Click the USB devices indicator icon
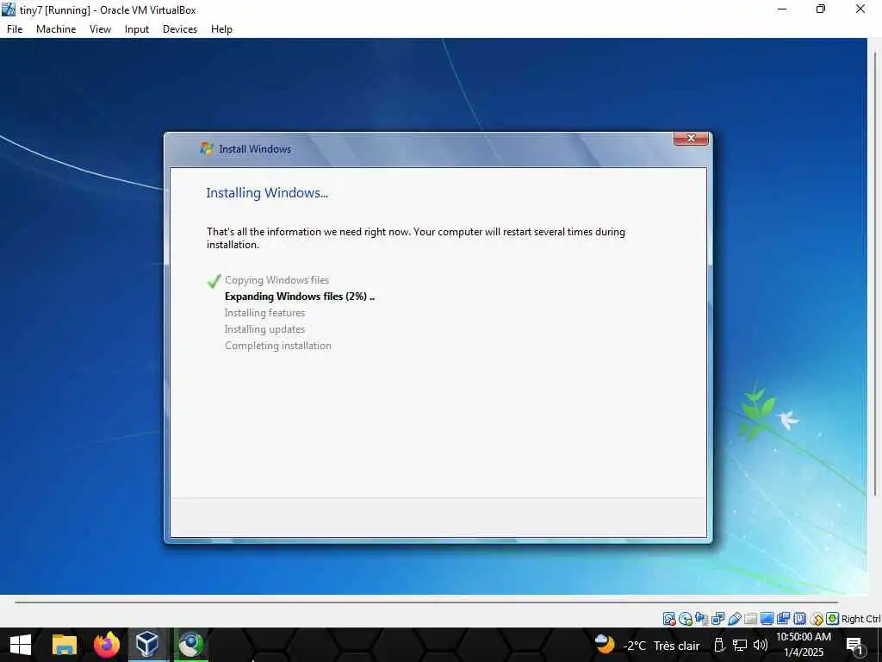The height and width of the screenshot is (662, 882). point(735,619)
